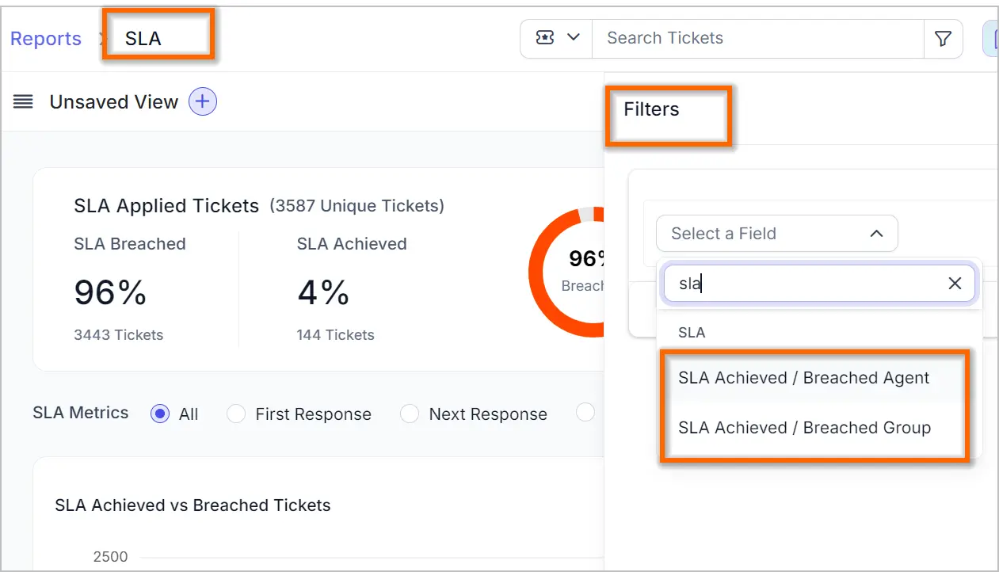Select the Filters panel heading
This screenshot has height=572, width=999.
(651, 109)
